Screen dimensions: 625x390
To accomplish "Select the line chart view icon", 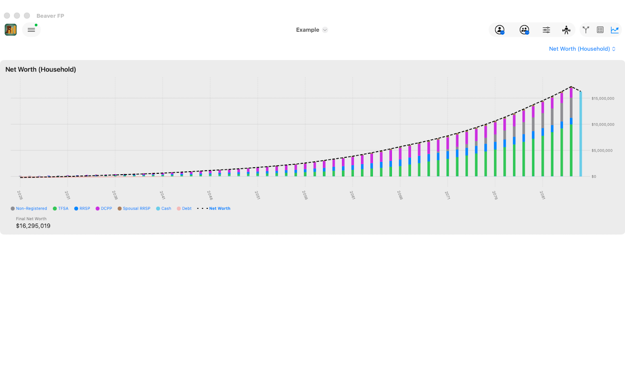I will point(615,30).
